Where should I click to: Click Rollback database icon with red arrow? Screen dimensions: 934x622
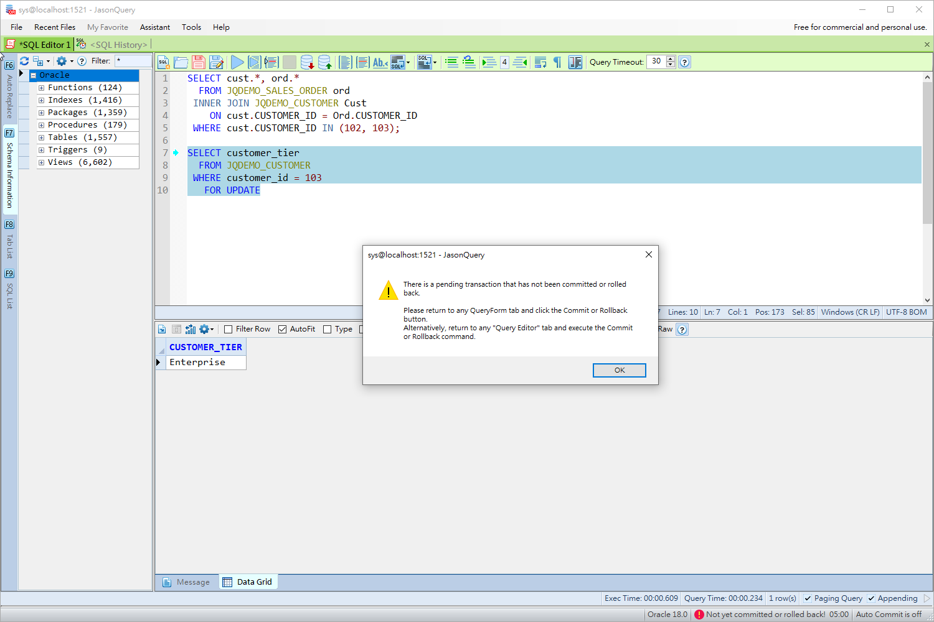[x=307, y=62]
